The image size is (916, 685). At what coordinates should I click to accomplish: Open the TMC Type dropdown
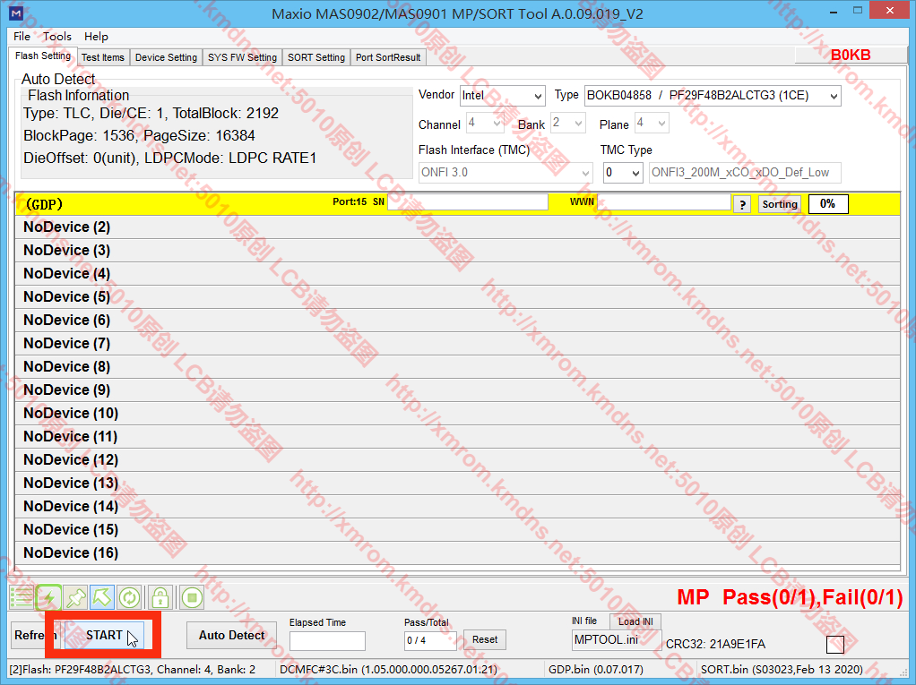tap(623, 173)
